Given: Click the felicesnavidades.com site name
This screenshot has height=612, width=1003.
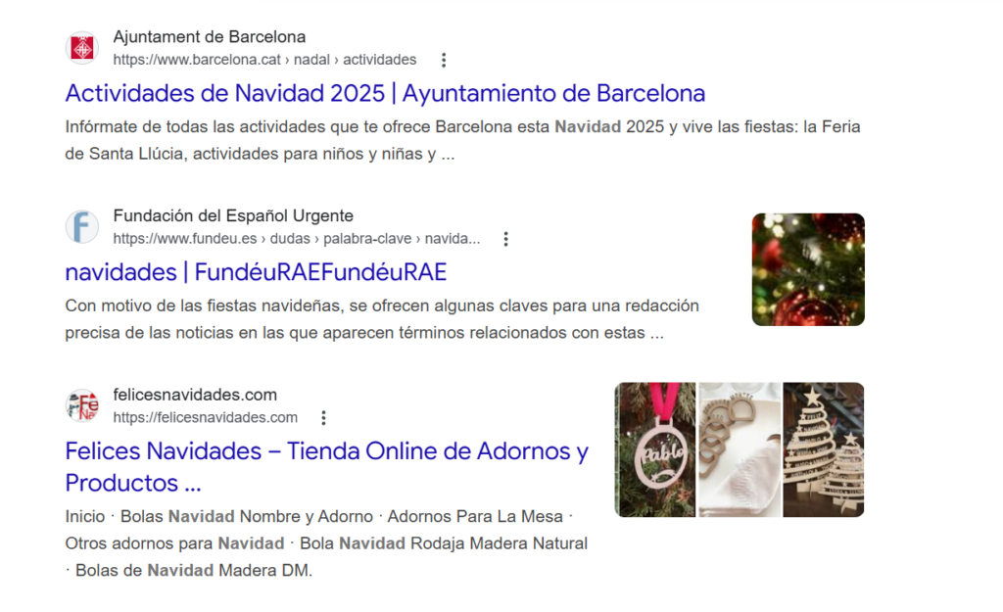Looking at the screenshot, I should coord(195,395).
